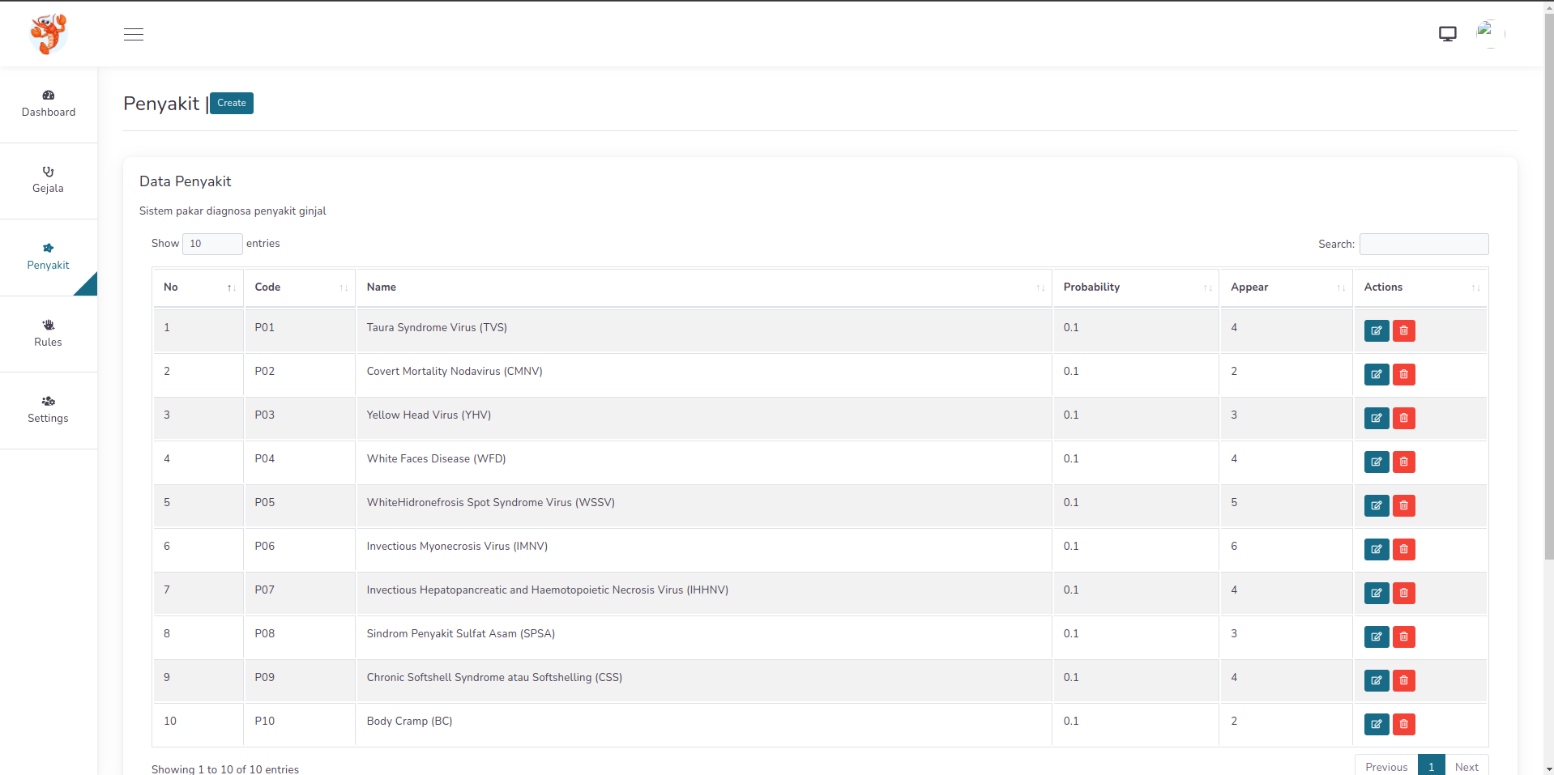Focus the Search input field
1554x775 pixels.
(1424, 244)
